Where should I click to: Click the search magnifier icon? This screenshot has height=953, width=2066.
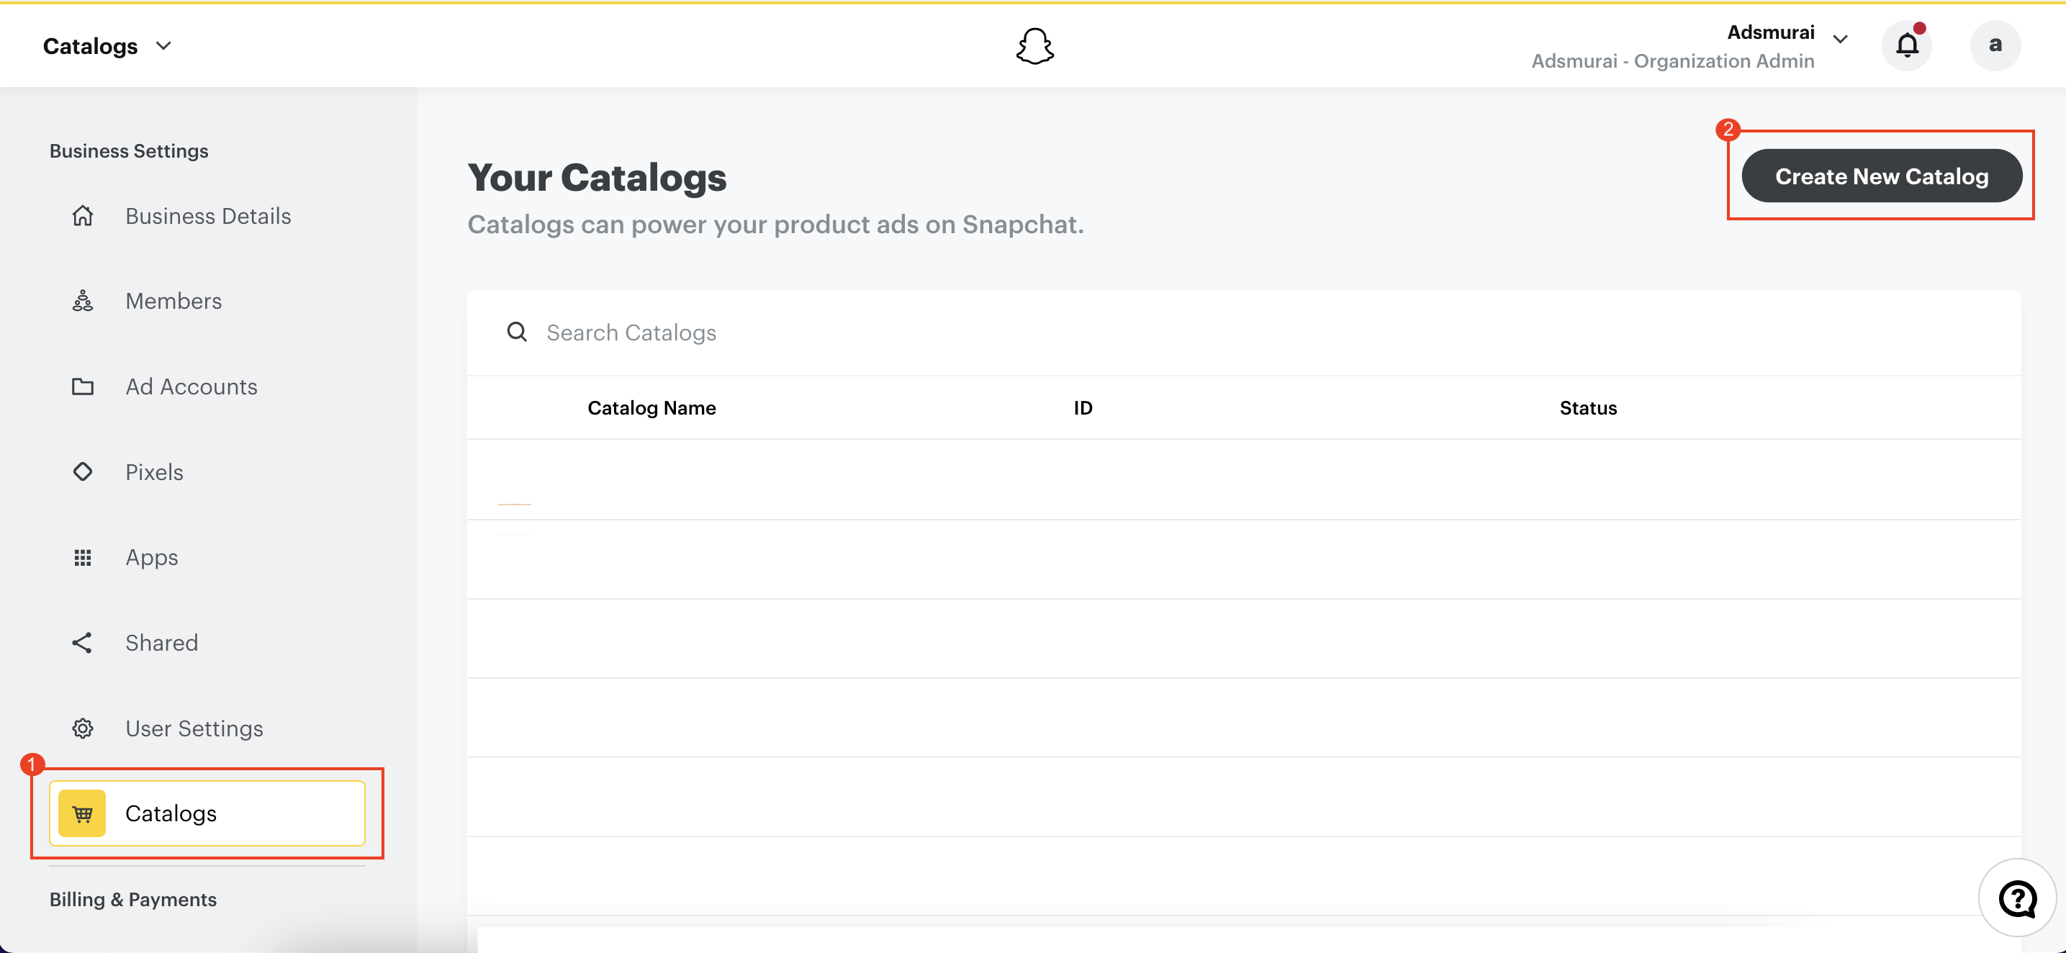518,332
